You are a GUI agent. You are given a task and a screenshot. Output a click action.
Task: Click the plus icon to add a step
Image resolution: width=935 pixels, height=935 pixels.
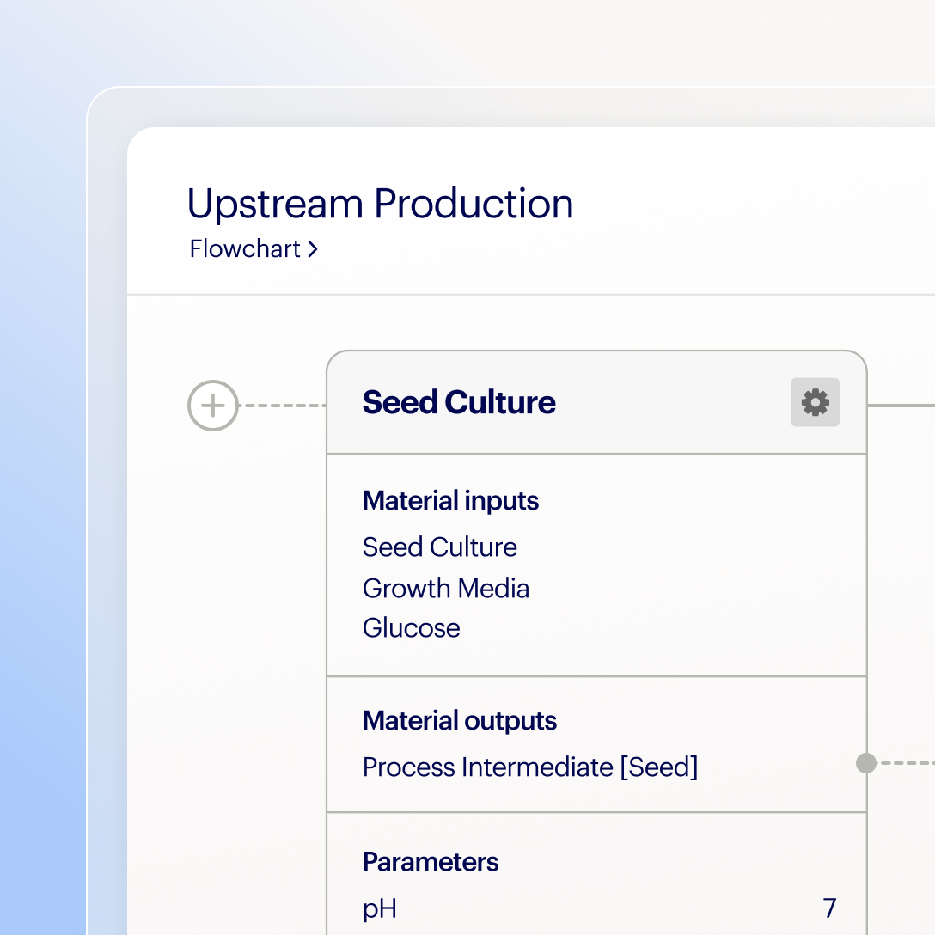click(x=212, y=405)
